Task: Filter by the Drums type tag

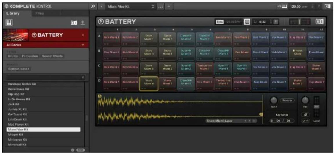Action: coord(13,56)
